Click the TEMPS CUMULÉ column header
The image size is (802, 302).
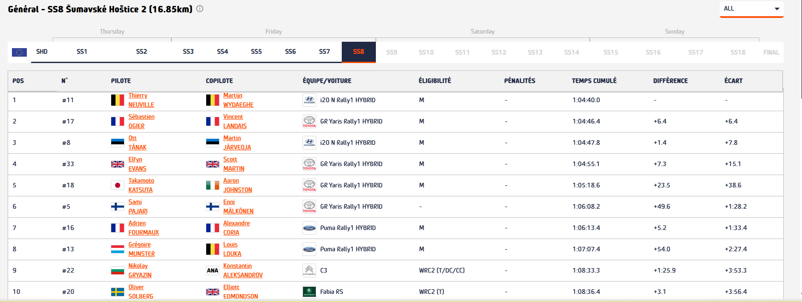(594, 81)
